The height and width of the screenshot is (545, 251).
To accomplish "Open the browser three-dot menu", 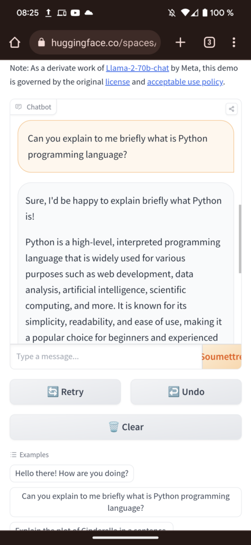I will tap(234, 43).
